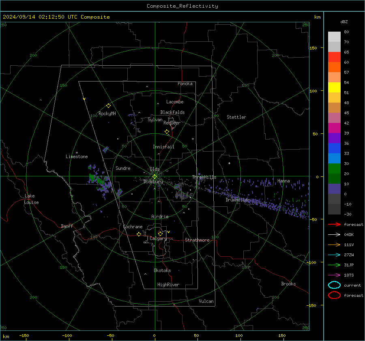Click the RockyMH label
The width and height of the screenshot is (365, 341).
tap(107, 114)
